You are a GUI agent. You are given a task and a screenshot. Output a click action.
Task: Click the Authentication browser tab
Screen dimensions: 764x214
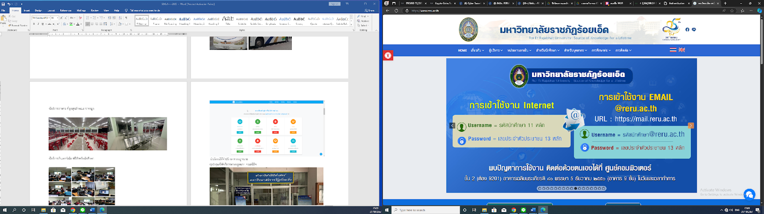(x=677, y=3)
